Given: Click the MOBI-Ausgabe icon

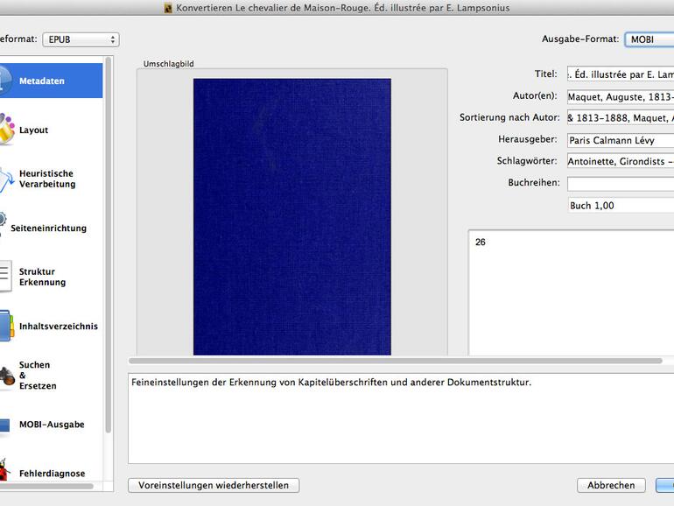Looking at the screenshot, I should 5,425.
